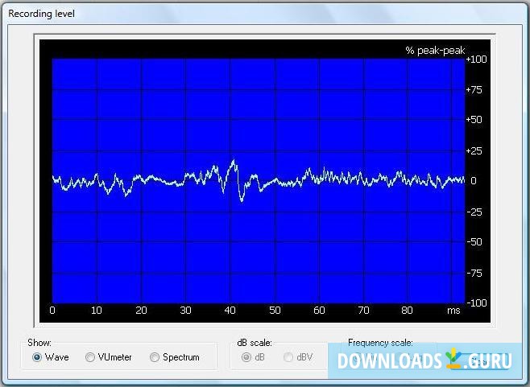The width and height of the screenshot is (530, 387).
Task: Click the '-25' amplitude label
Action: [x=474, y=212]
